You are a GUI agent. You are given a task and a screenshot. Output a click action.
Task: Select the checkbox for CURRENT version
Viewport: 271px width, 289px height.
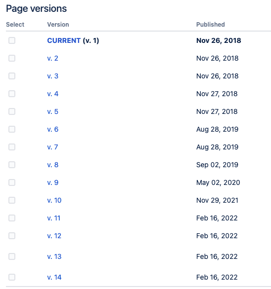[12, 40]
